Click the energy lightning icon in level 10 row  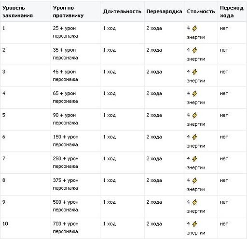pyautogui.click(x=194, y=224)
